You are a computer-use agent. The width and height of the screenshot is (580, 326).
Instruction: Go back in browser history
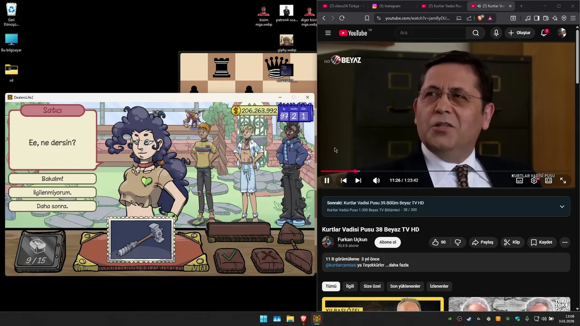coord(324,18)
